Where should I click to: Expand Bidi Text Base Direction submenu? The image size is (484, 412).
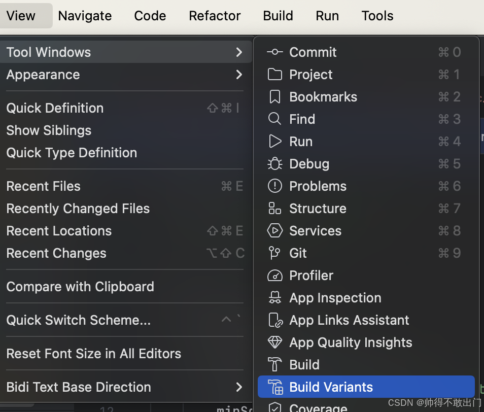click(x=239, y=387)
